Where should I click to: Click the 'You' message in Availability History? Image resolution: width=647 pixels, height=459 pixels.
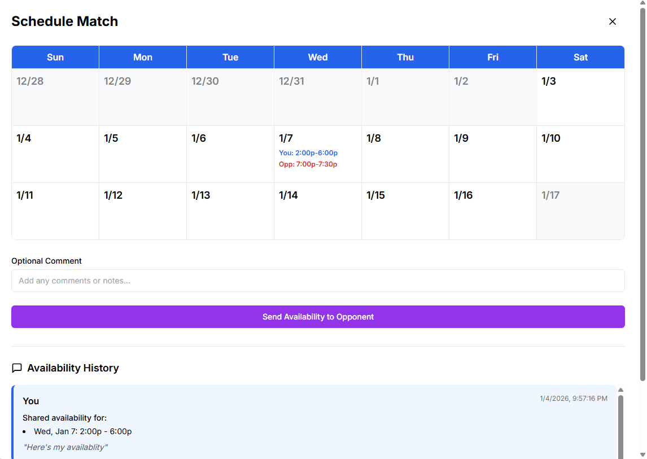pos(30,401)
